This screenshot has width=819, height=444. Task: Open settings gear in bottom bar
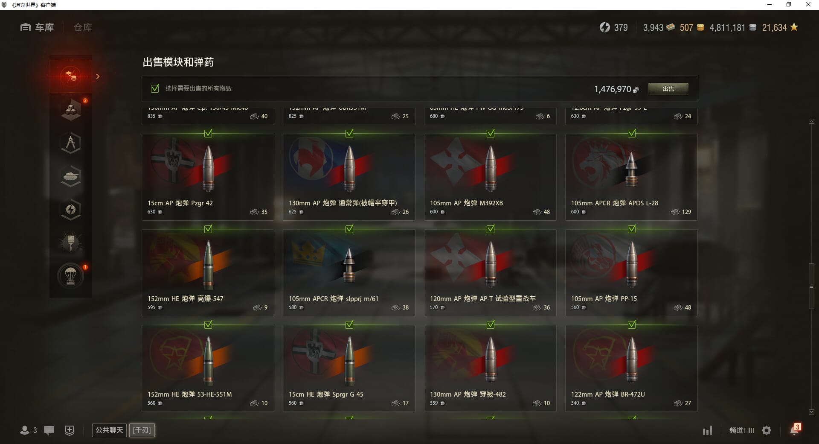(x=767, y=430)
